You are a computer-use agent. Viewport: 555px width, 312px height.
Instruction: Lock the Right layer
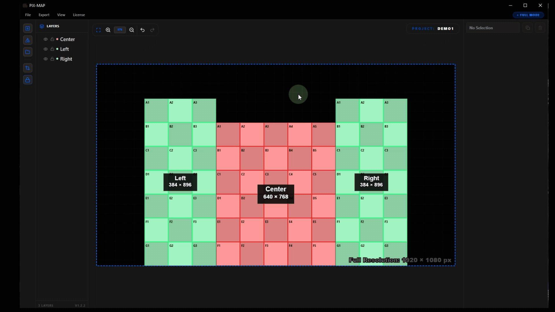click(52, 59)
